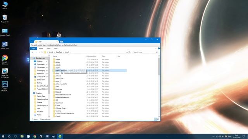This screenshot has height=139, width=248.
Task: Select Project 1000 2.0 in navigation pane
Action: point(42,89)
